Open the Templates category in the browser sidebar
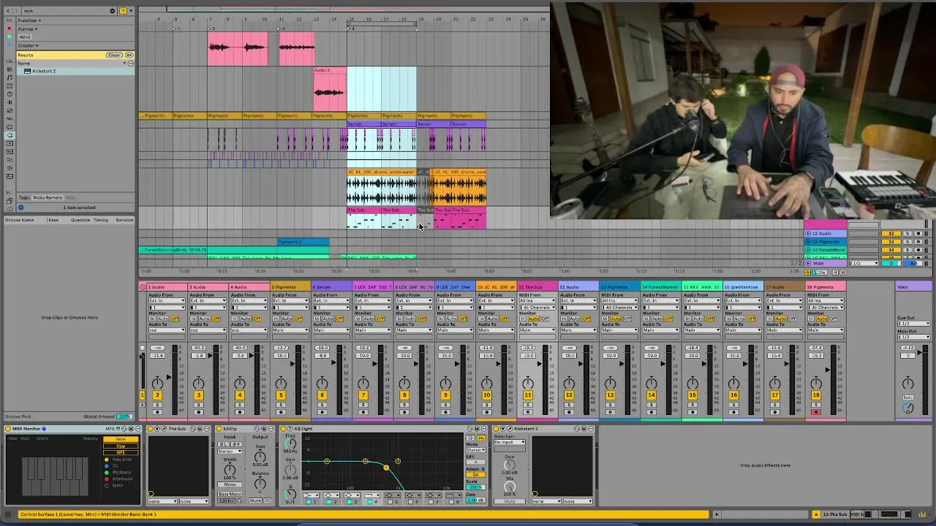 coord(10,176)
